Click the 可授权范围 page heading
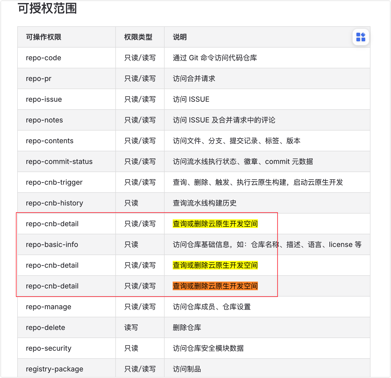391x378 pixels. tap(47, 8)
